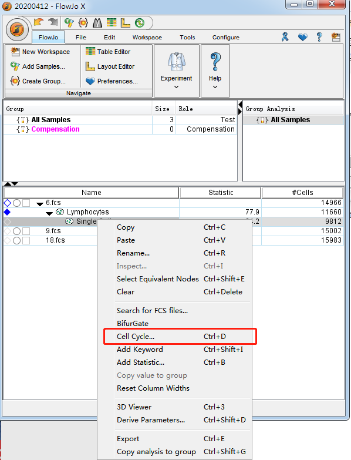This screenshot has width=351, height=460.
Task: Open Table Editor from quick toolbar icon
Action: pyautogui.click(x=112, y=22)
